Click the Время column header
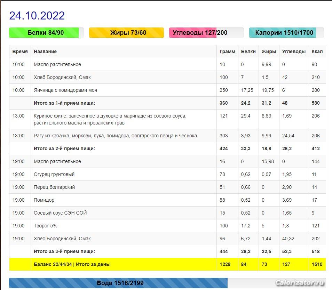 point(20,51)
